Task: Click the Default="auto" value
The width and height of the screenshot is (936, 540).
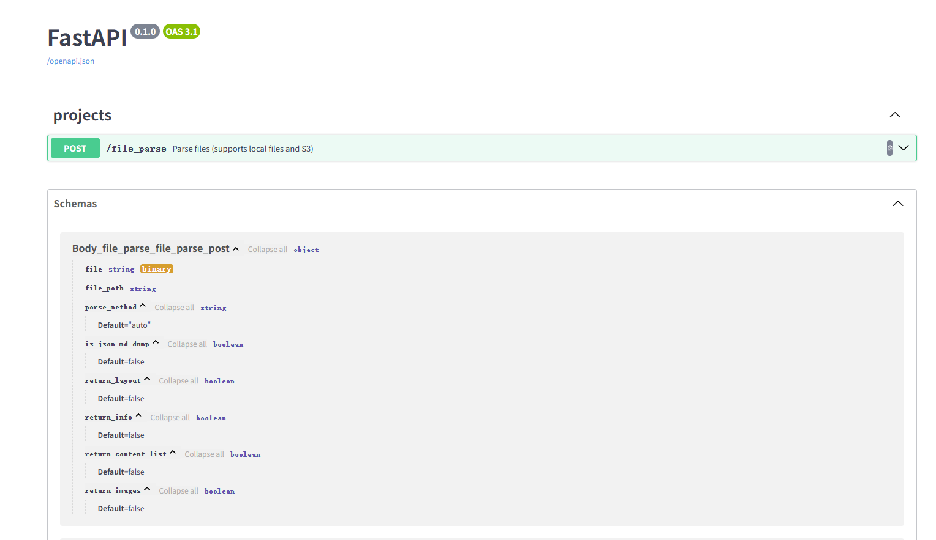Action: pyautogui.click(x=124, y=325)
